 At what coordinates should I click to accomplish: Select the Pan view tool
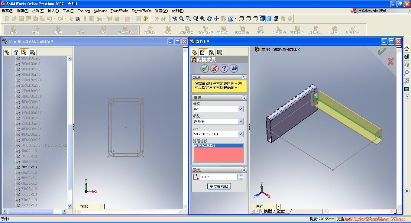pyautogui.click(x=216, y=19)
